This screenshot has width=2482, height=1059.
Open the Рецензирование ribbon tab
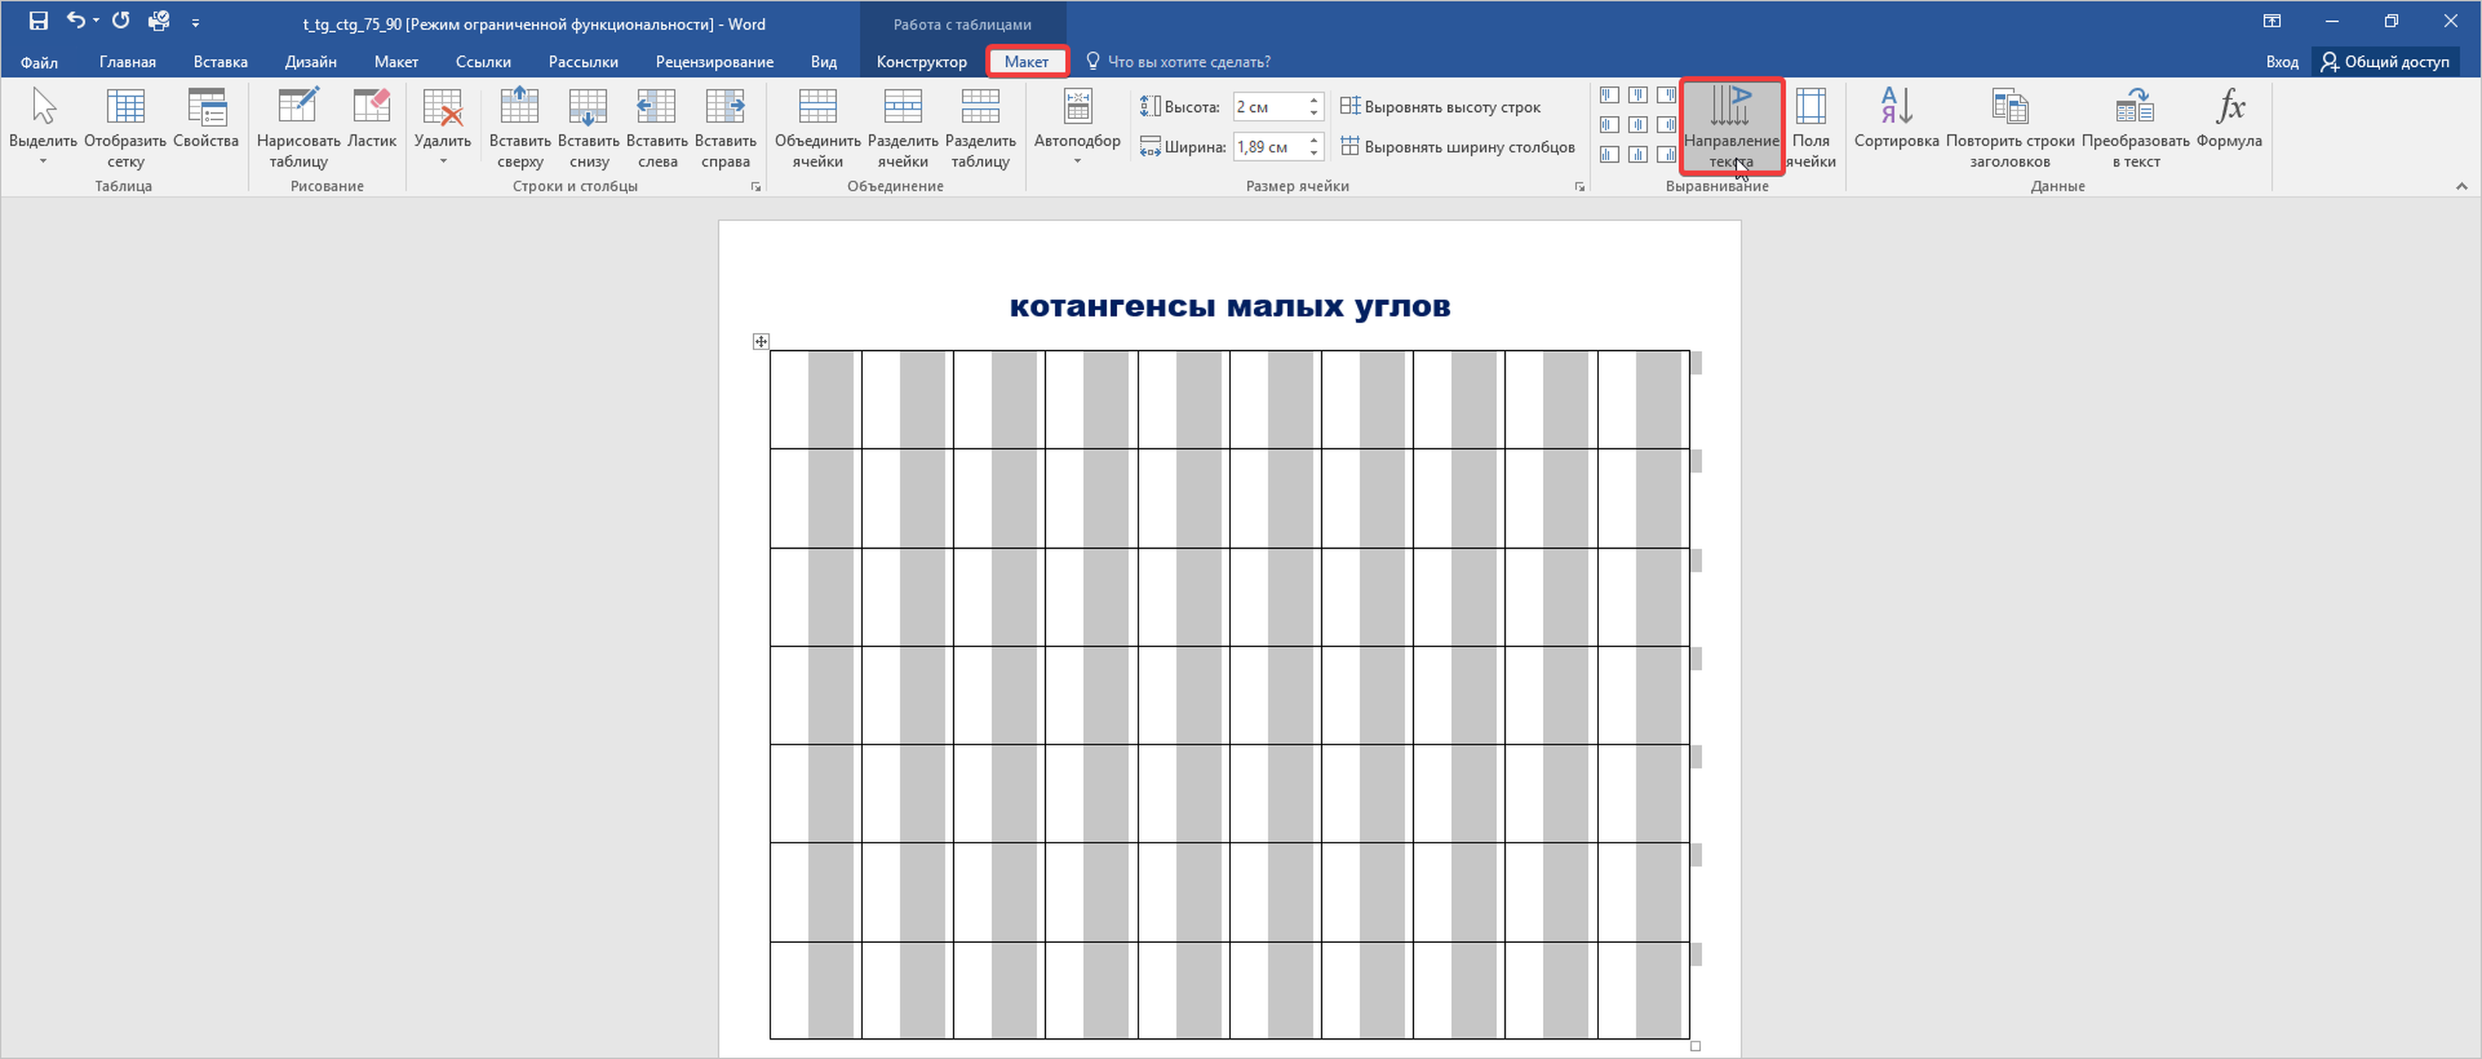click(714, 62)
